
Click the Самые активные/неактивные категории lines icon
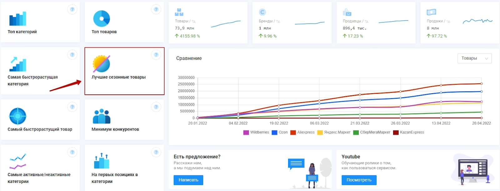pyautogui.click(x=18, y=161)
